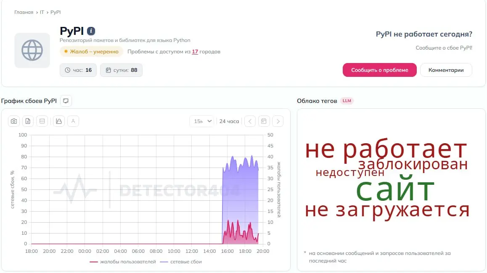Click the embed widget icon next to График сбоев PyPI
The height and width of the screenshot is (273, 487).
pyautogui.click(x=66, y=101)
